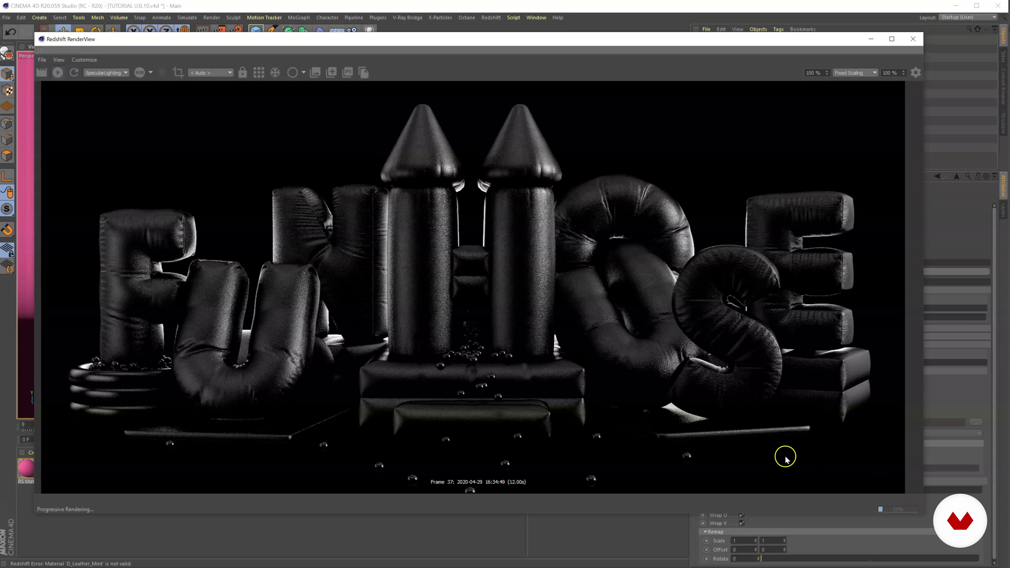
Task: Collapse the Remap section
Action: click(x=705, y=531)
